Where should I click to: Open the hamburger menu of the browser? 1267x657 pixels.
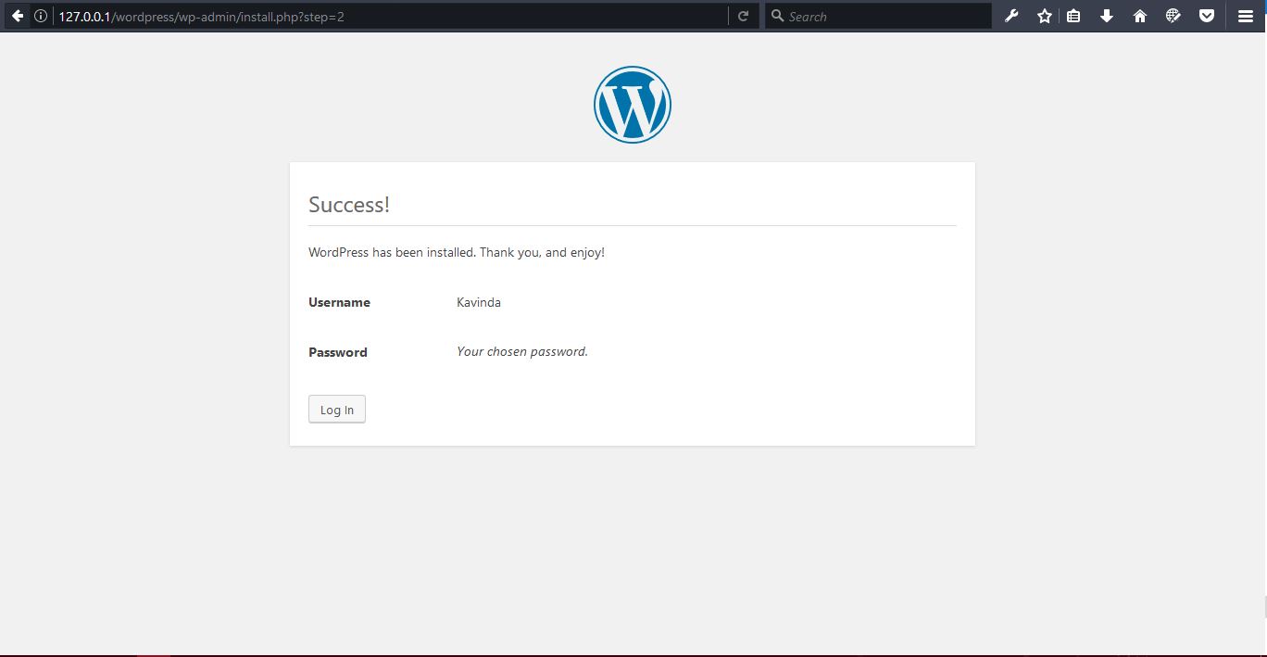click(x=1246, y=16)
